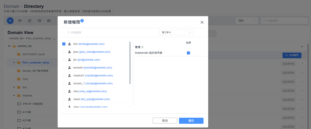Image resolution: width=311 pixels, height=129 pixels.
Task: Click the text osted (ted_juan@weintek.com)
Action: click(x=92, y=99)
